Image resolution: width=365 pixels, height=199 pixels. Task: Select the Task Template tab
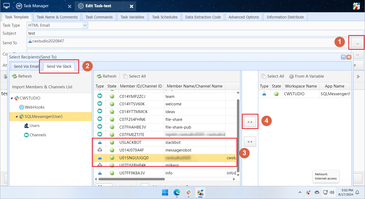coord(17,17)
